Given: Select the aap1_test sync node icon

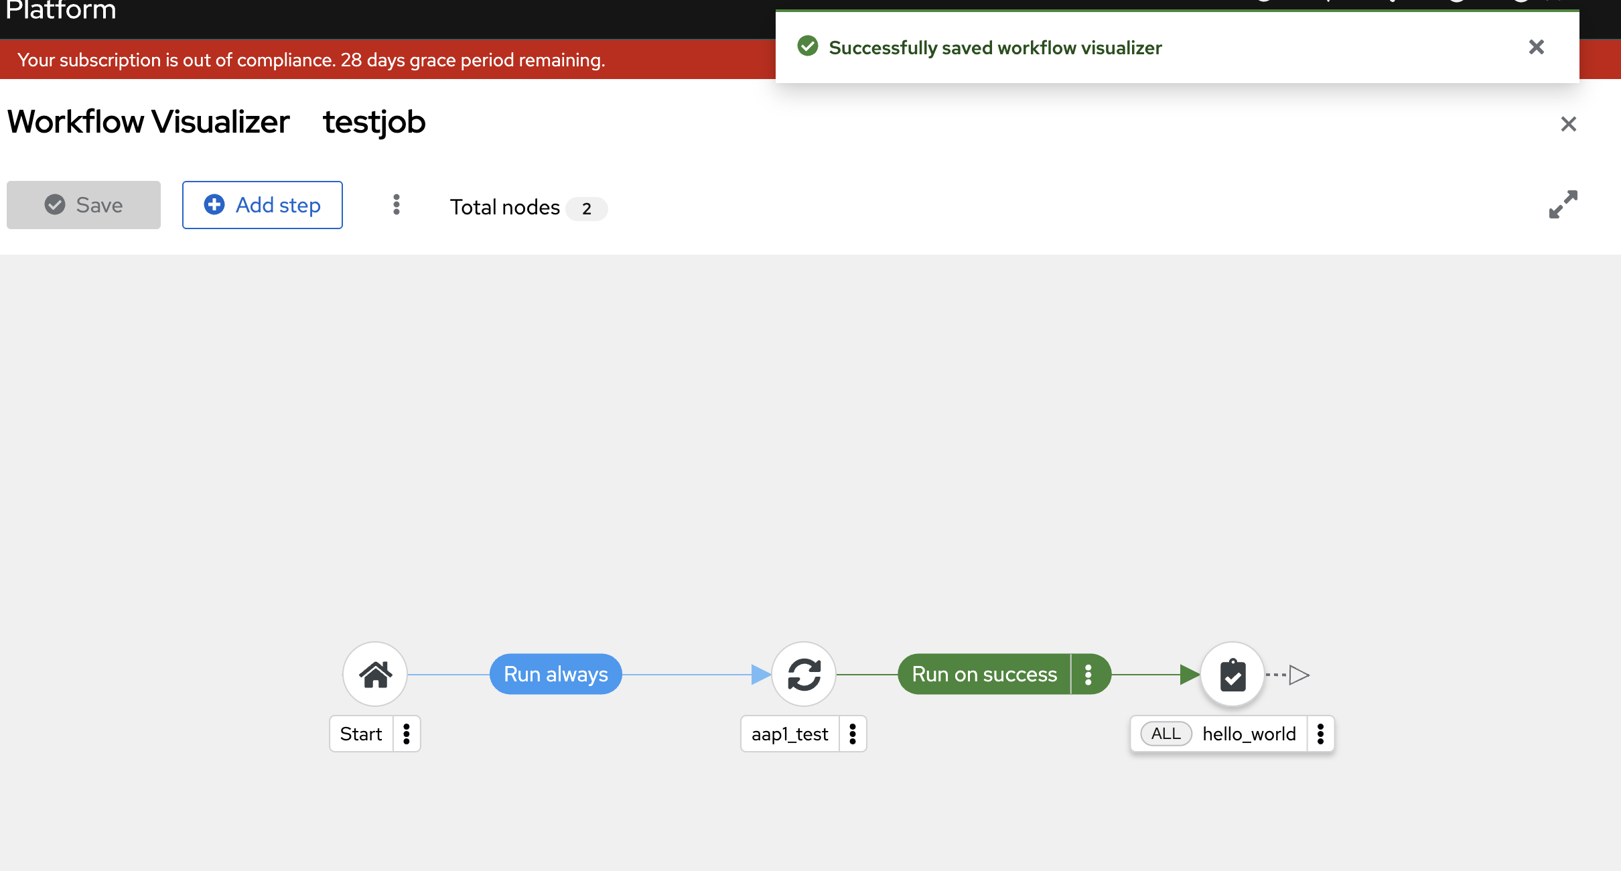Looking at the screenshot, I should click(x=804, y=674).
